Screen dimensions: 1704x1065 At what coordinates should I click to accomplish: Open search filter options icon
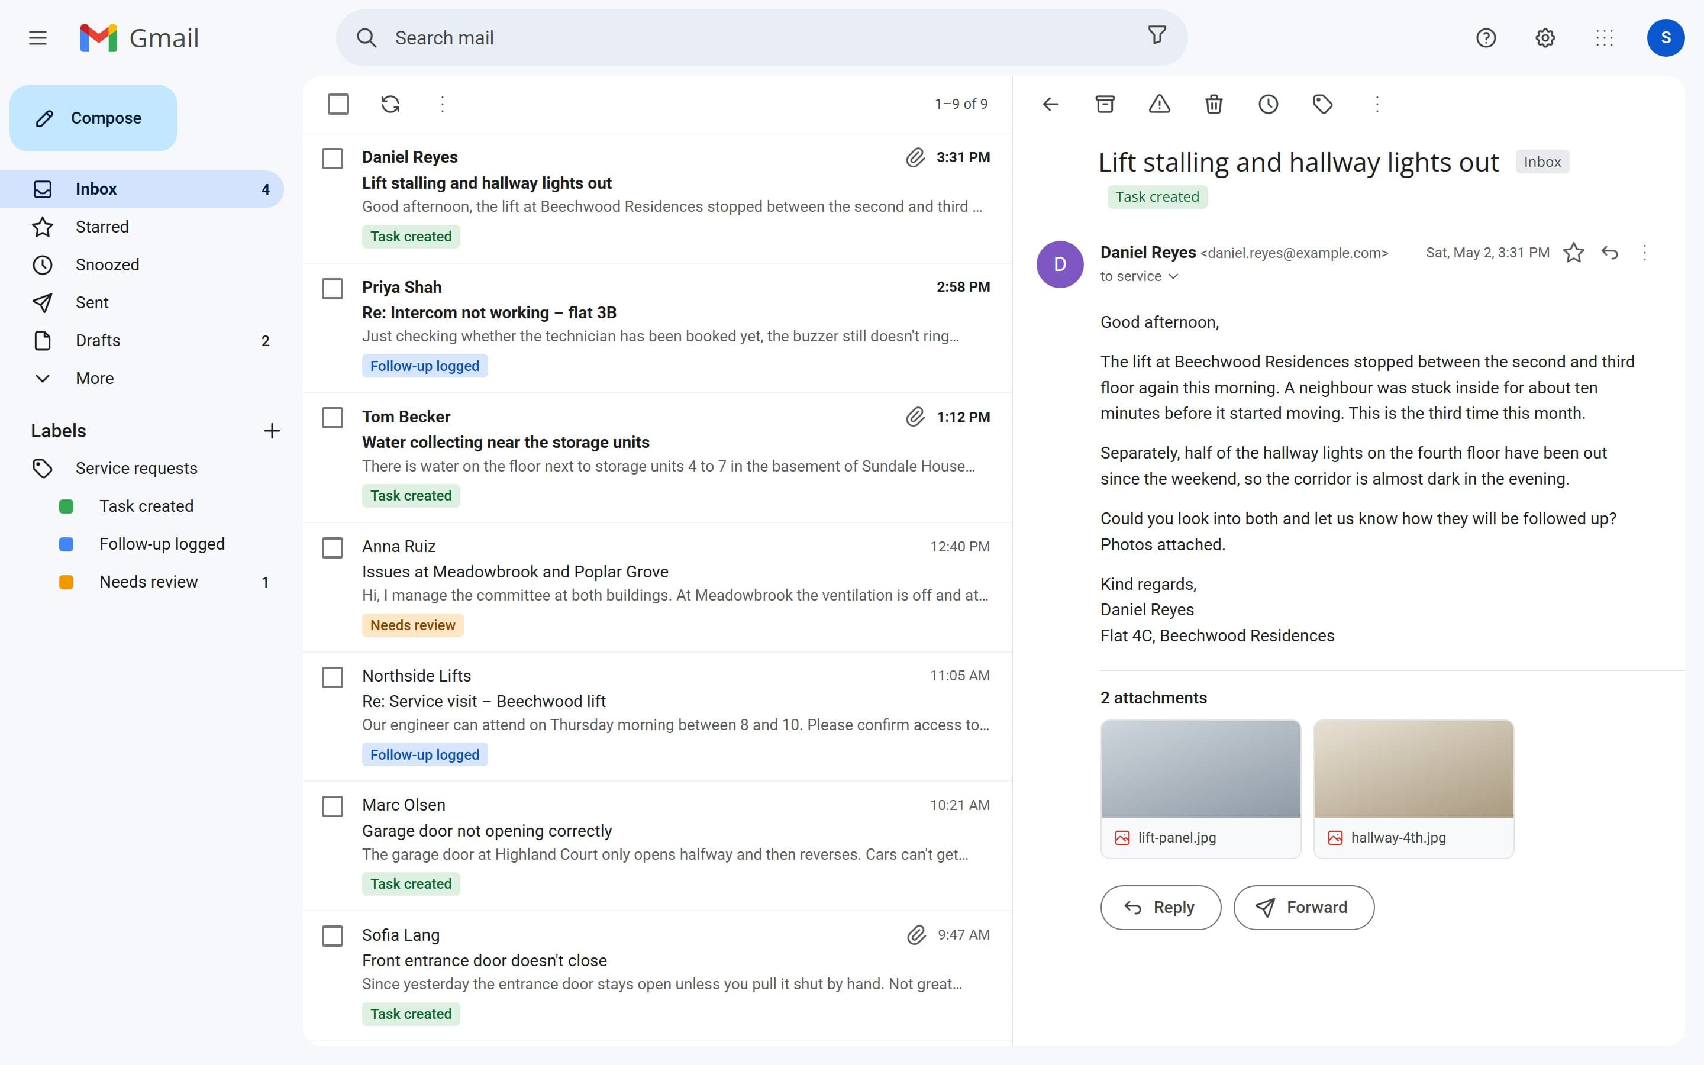pos(1157,35)
